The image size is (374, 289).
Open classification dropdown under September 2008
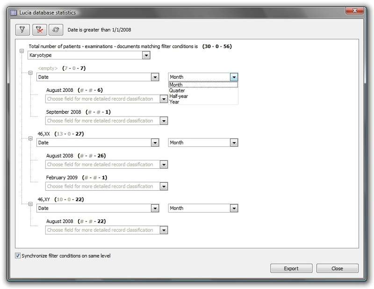coord(164,121)
